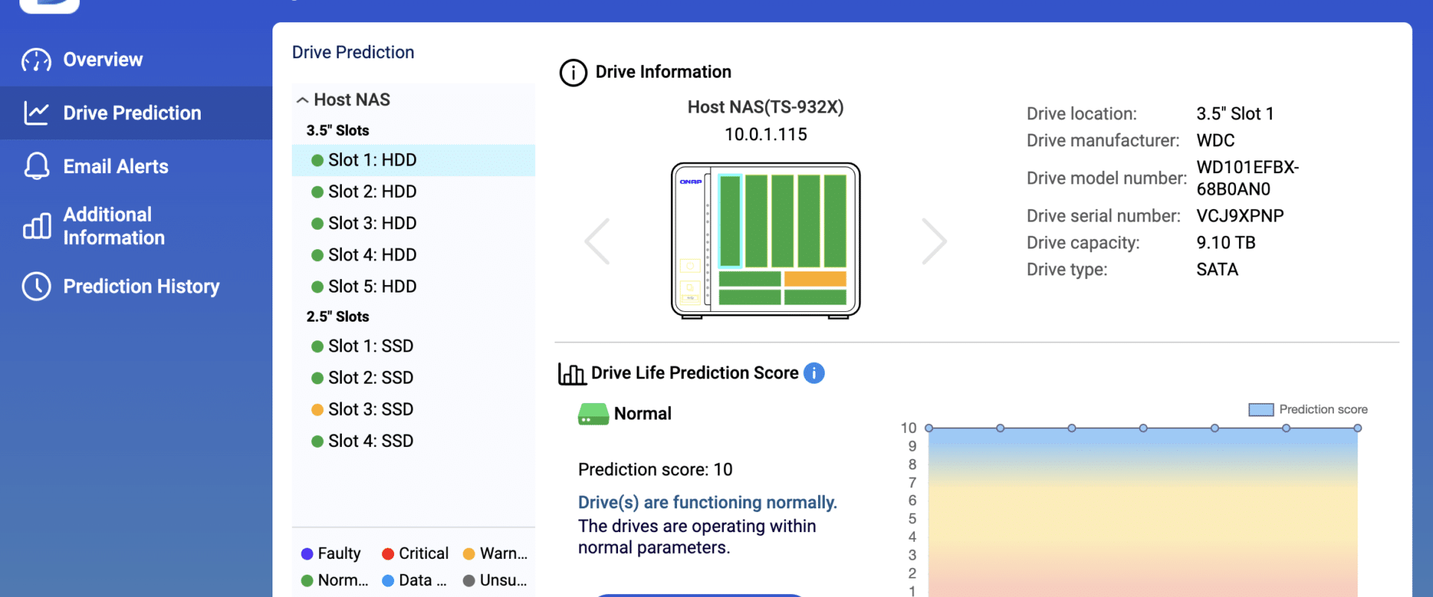
Task: Click the Drive Information info icon
Action: tap(573, 72)
